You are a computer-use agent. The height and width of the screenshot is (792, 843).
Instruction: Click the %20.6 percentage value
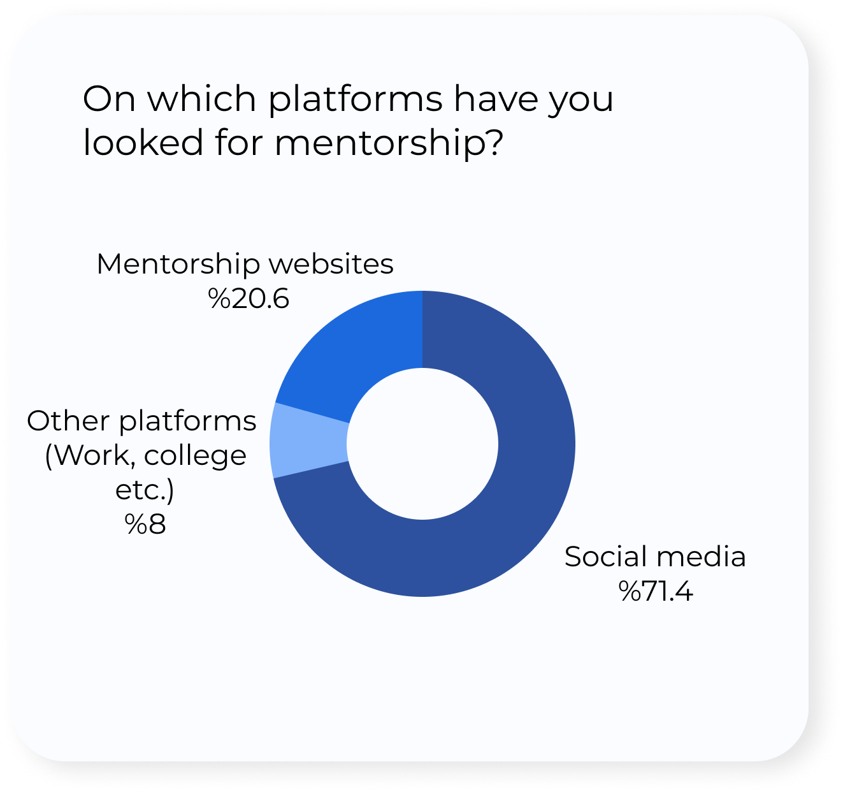[x=249, y=298]
